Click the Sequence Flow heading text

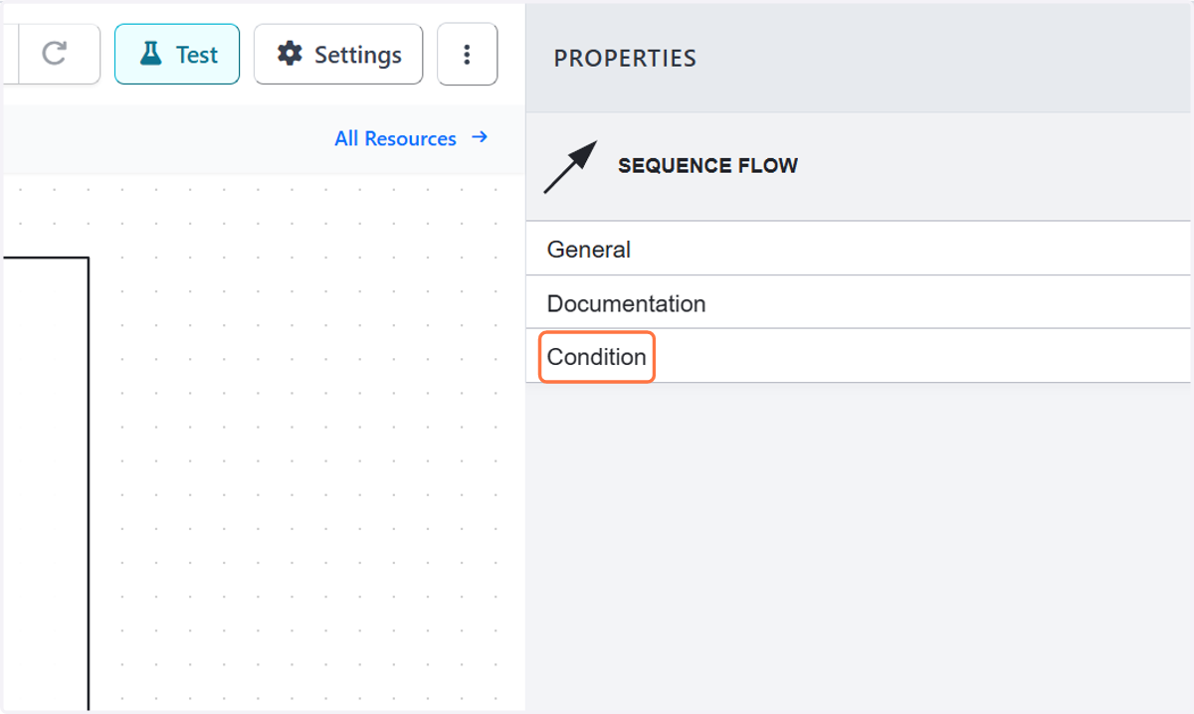pyautogui.click(x=707, y=166)
